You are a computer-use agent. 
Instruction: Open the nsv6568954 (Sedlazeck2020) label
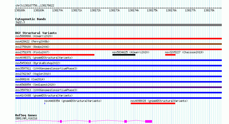[36, 85]
